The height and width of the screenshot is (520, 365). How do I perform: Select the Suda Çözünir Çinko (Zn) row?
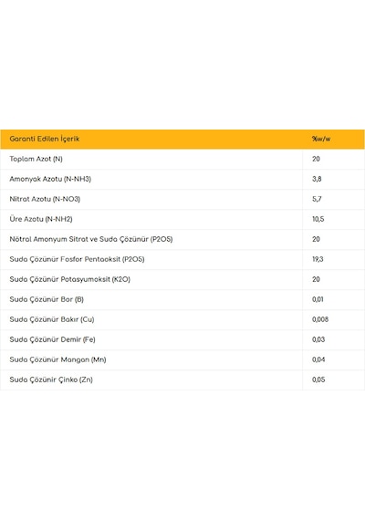click(x=182, y=380)
